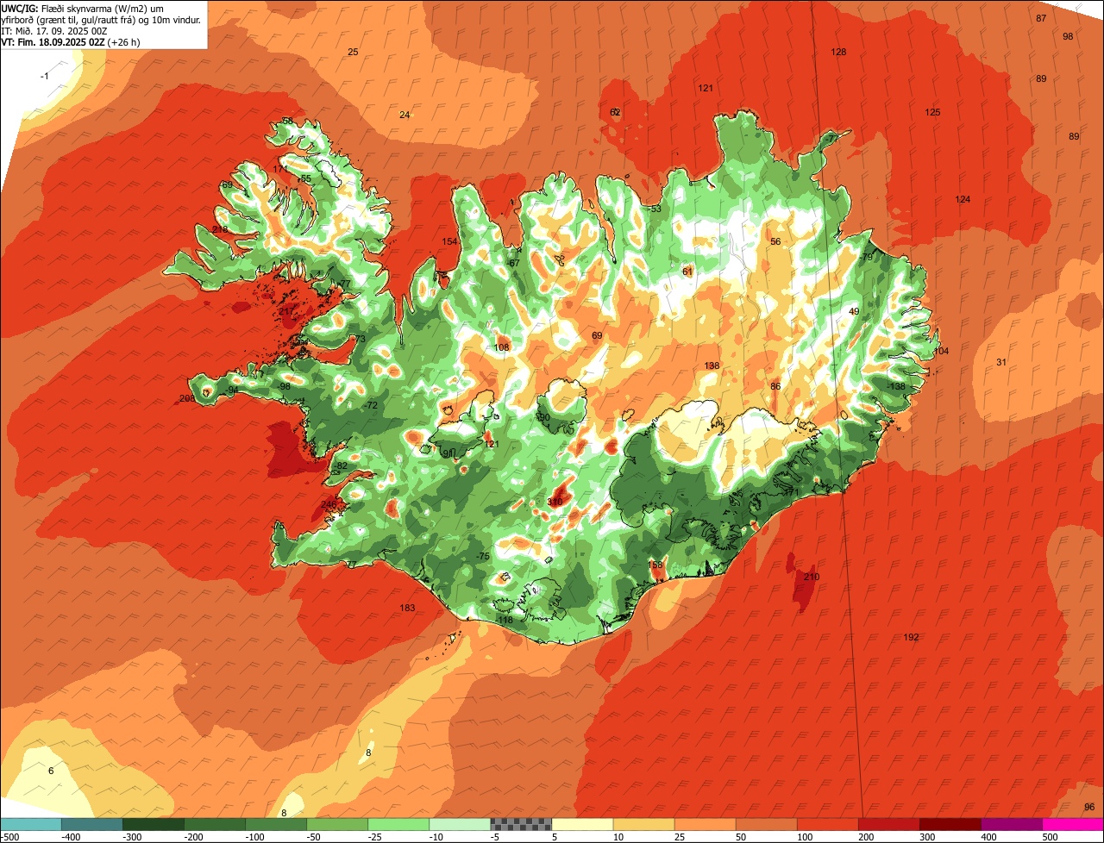Click the -1 value in the top-left area
Image resolution: width=1104 pixels, height=843 pixels.
45,76
